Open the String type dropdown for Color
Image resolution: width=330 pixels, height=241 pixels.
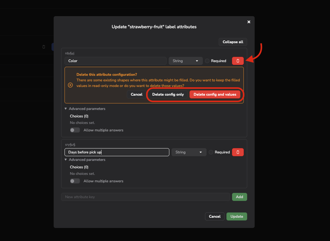point(185,61)
